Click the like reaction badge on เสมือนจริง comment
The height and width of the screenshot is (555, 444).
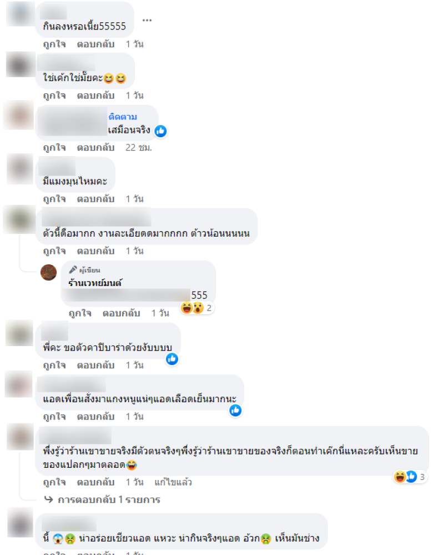coord(160,131)
